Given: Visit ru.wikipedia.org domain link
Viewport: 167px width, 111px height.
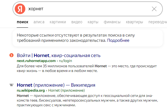Looking at the screenshot, I should (31, 90).
